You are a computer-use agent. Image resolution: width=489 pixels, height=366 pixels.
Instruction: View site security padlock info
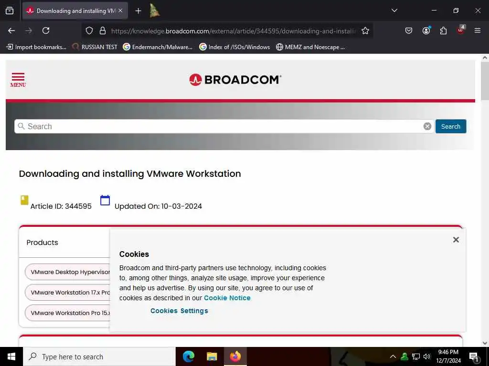point(103,30)
